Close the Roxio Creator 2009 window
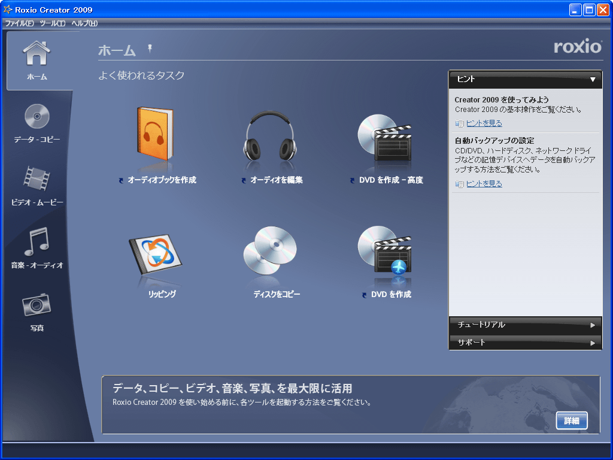This screenshot has height=460, width=613. 603,10
